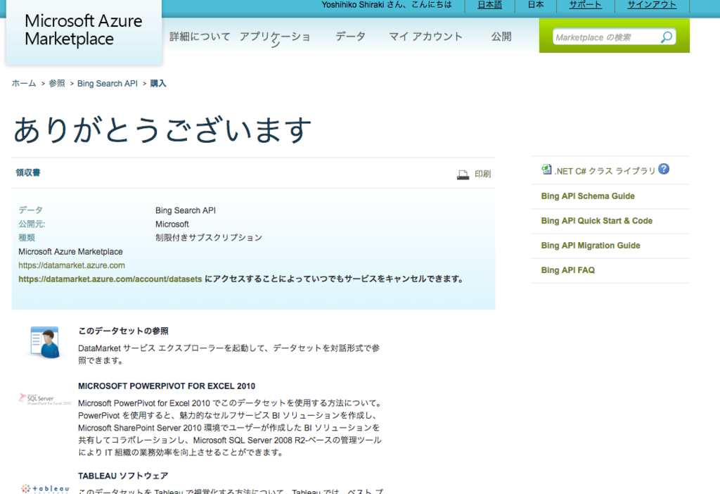720x494 pixels.
Task: Open the サポート link
Action: pos(585,5)
